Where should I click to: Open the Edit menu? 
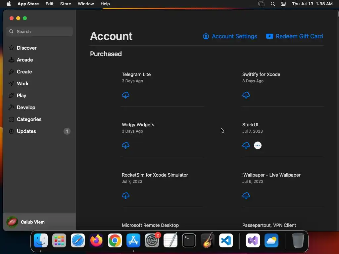click(x=50, y=4)
